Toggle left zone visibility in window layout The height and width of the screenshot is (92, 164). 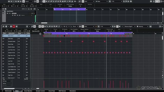click(x=156, y=1)
